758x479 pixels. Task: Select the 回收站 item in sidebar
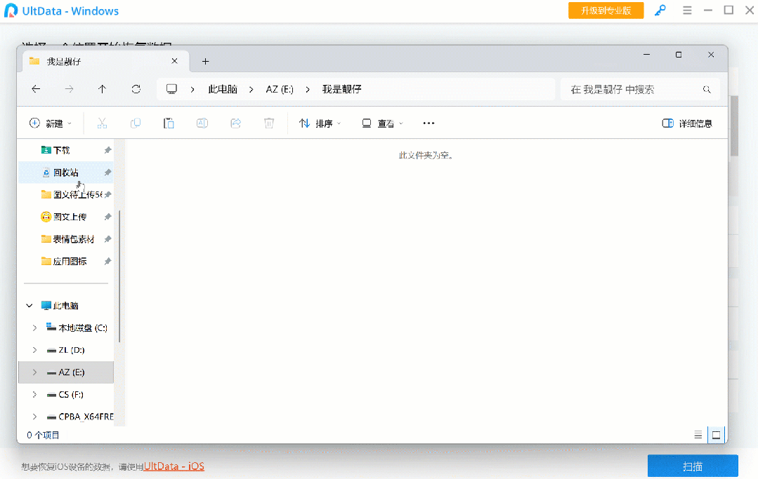pyautogui.click(x=65, y=173)
